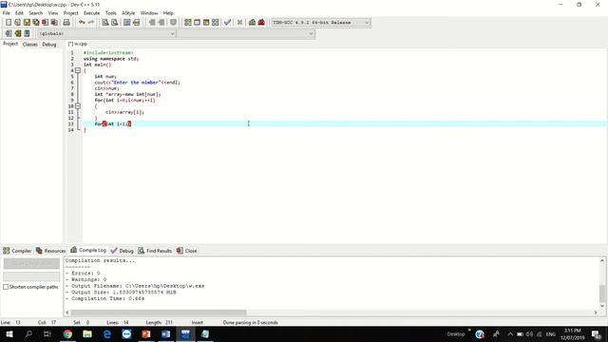Click 'Done parsing in 0 seconds' status text

[x=250, y=323]
